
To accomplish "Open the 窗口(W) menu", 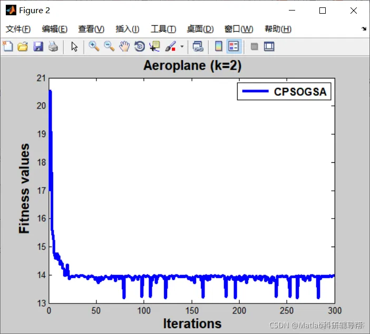I will [x=239, y=29].
